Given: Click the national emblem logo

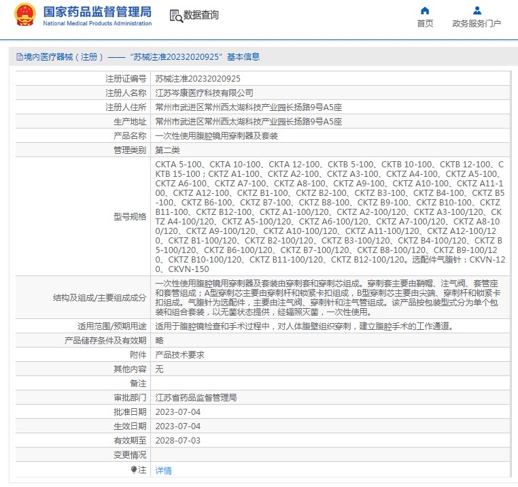Looking at the screenshot, I should (24, 14).
